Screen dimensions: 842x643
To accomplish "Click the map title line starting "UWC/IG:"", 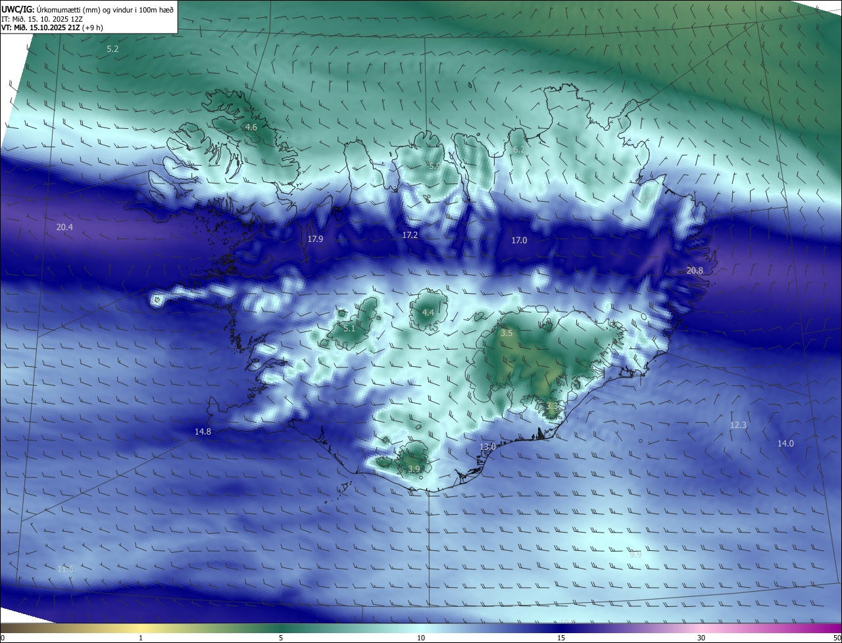I will point(88,10).
